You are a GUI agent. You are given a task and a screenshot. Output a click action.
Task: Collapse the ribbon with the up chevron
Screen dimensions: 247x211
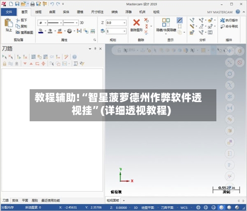pos(244,12)
